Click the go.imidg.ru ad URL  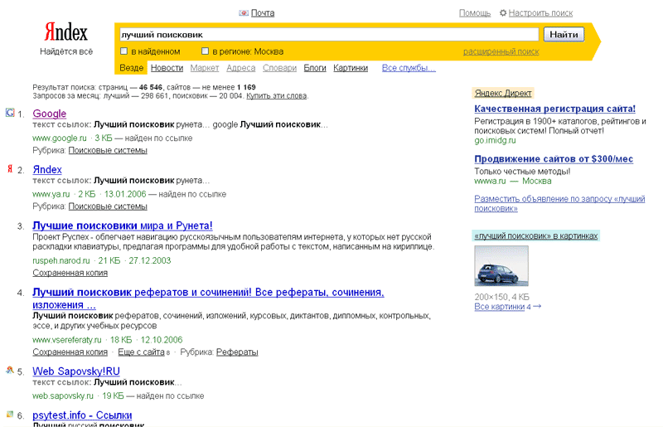point(495,140)
